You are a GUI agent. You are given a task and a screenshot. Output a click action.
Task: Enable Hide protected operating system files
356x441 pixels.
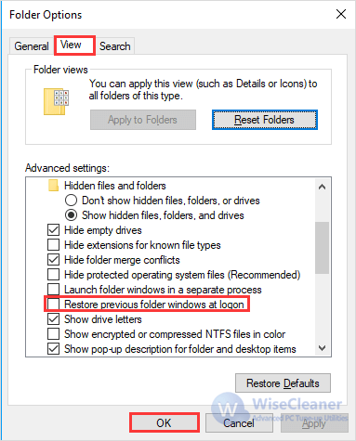coord(53,275)
